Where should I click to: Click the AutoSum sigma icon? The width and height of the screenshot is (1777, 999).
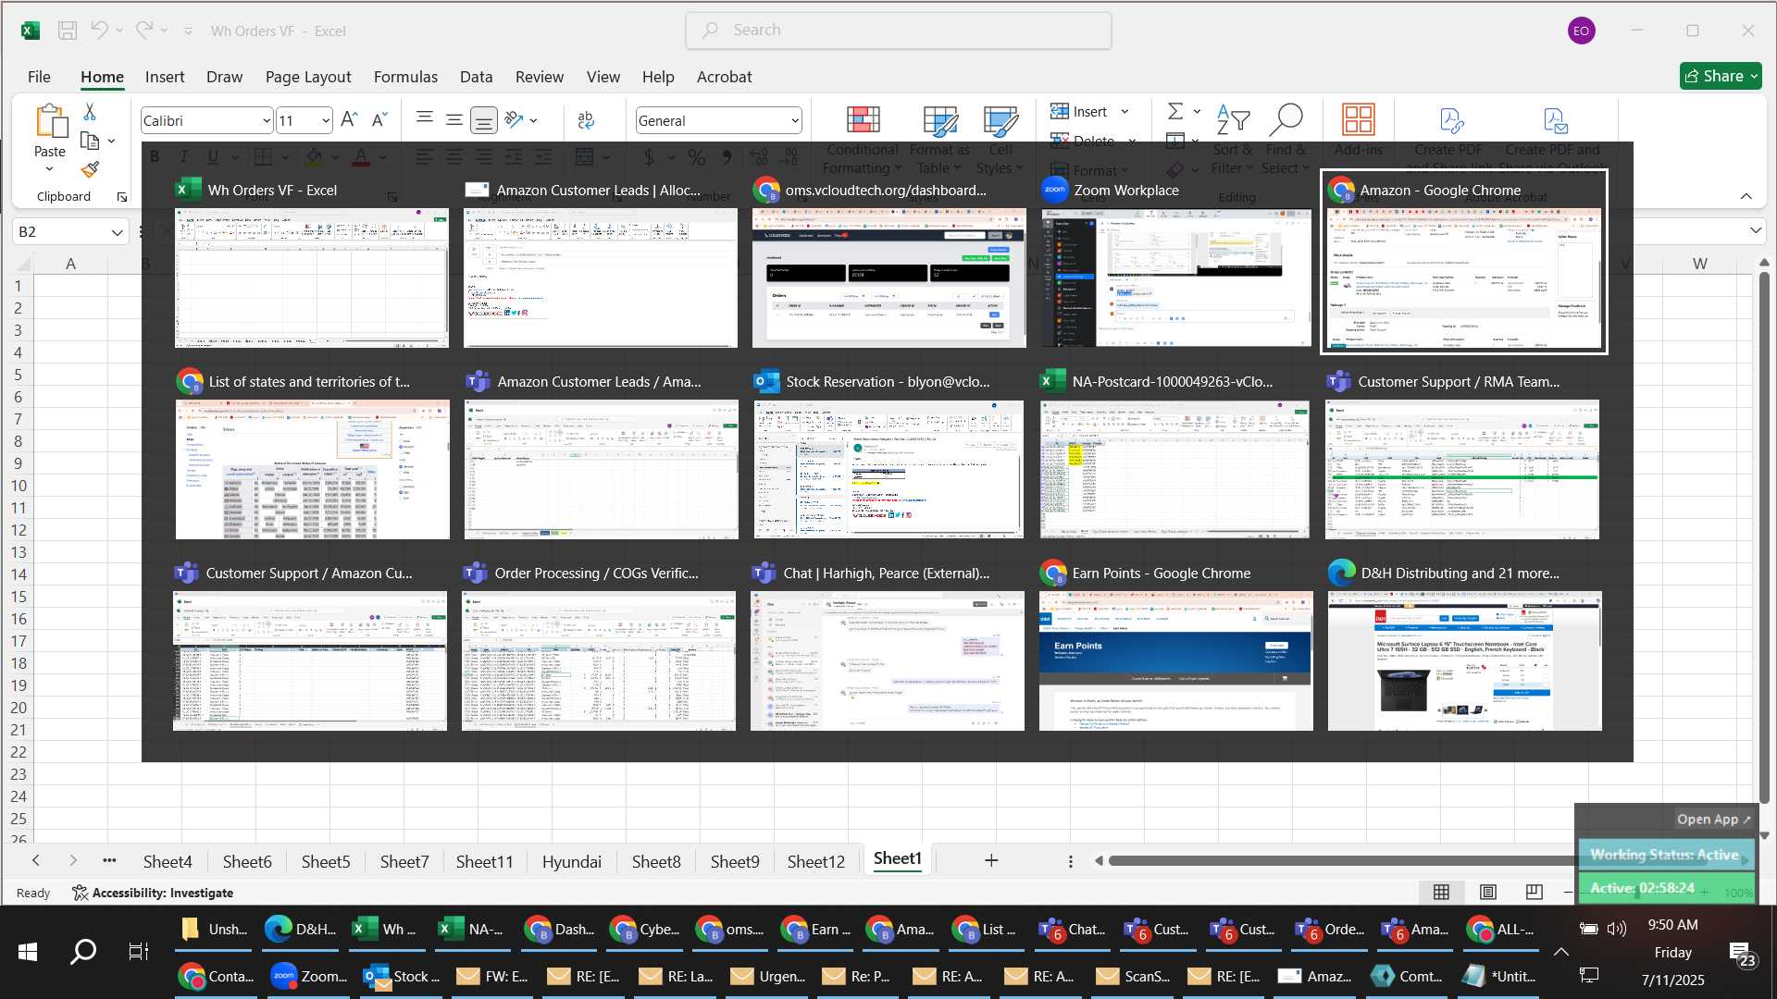pos(1175,111)
